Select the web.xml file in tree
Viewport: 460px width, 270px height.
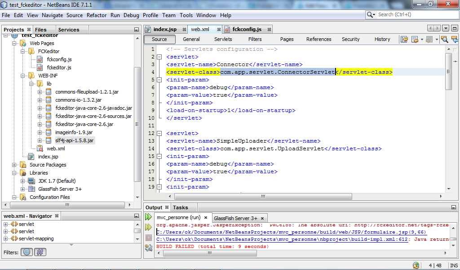click(x=56, y=148)
